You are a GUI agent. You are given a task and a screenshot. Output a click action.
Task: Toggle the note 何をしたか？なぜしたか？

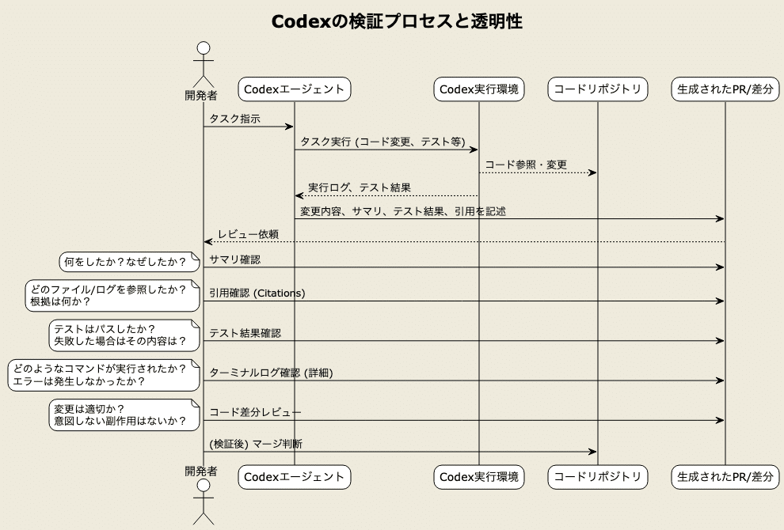point(129,261)
